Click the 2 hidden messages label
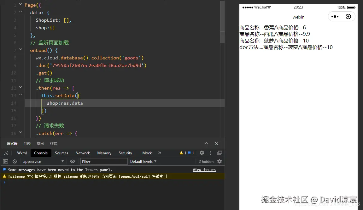 click(x=206, y=162)
